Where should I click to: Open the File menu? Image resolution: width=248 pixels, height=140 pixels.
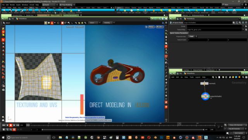click(3, 5)
